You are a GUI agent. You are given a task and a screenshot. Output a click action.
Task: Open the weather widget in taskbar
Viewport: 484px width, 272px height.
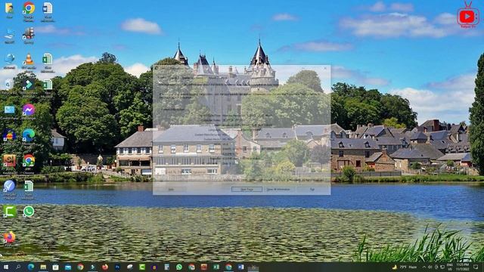405,267
